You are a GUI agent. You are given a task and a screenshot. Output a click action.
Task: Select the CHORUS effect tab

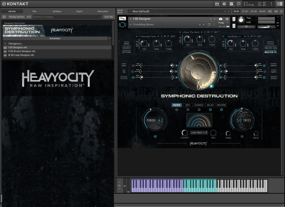pos(199,105)
